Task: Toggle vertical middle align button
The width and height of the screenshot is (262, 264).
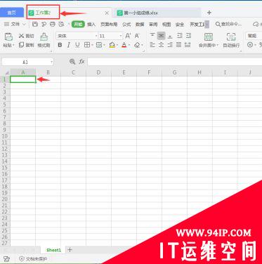Action: pos(161,36)
